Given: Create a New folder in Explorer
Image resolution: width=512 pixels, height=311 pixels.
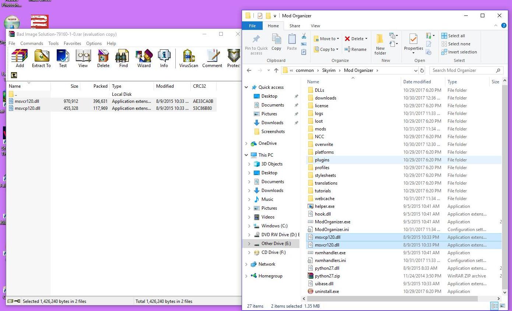Looking at the screenshot, I should 380,44.
